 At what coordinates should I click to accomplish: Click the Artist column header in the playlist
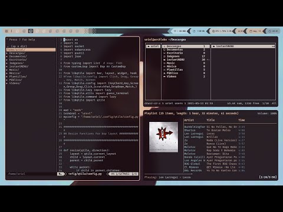[189, 120]
